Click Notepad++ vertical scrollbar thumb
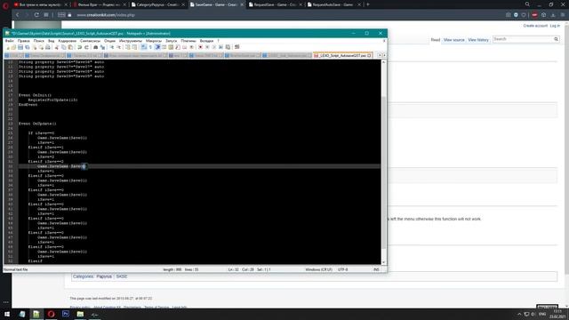 [x=384, y=172]
